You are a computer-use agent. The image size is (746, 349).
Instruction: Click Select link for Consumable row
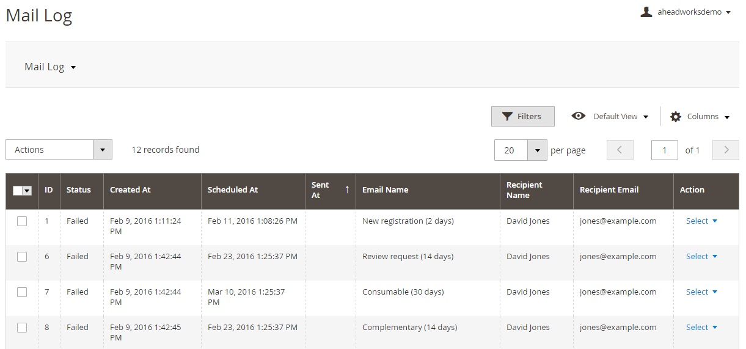click(701, 292)
